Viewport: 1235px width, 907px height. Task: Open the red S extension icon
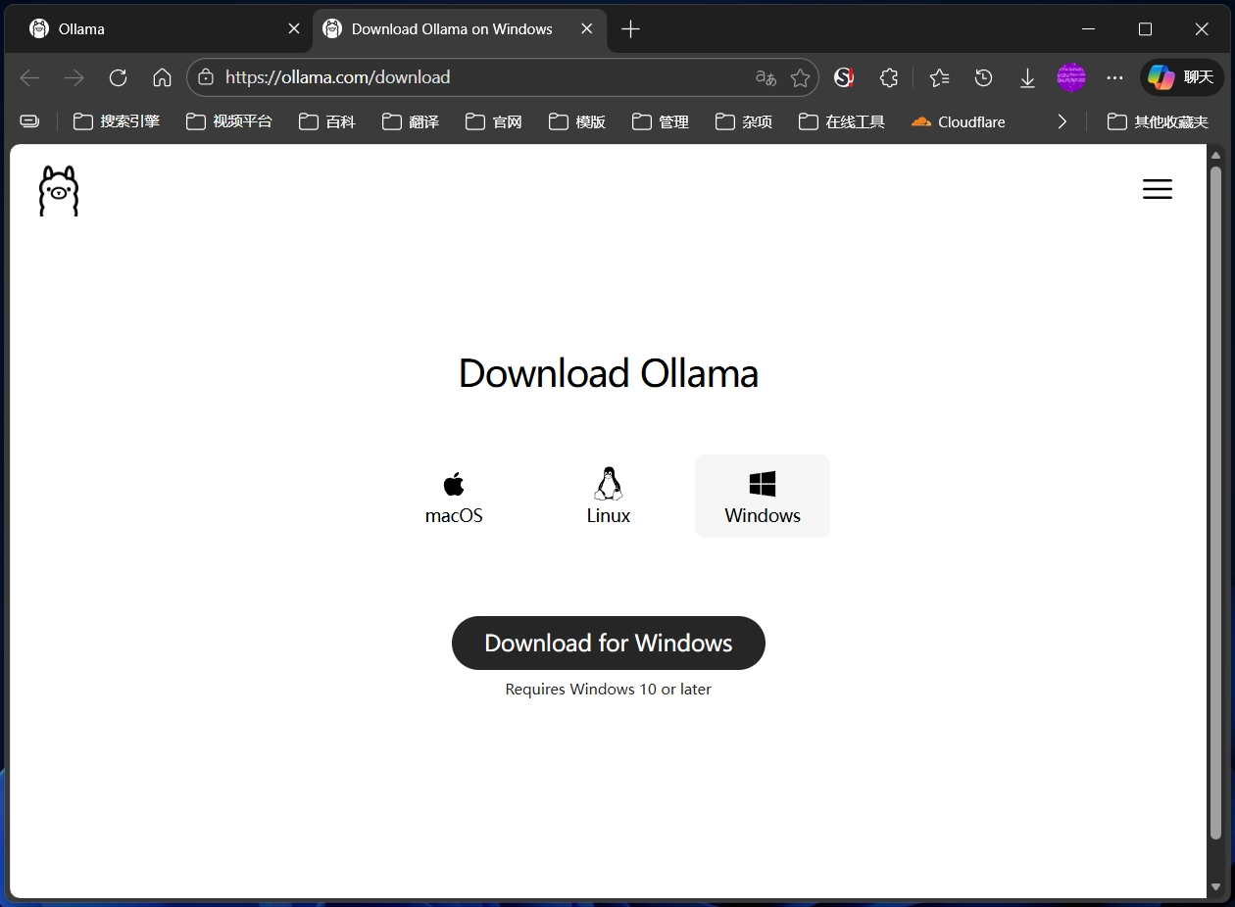coord(843,77)
